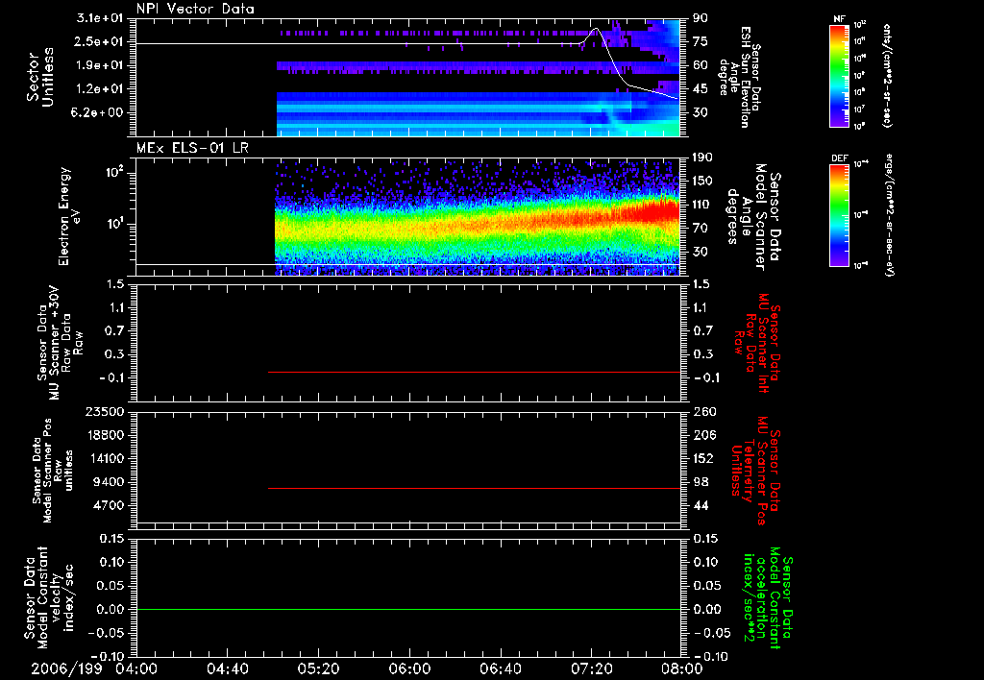The image size is (984, 680).
Task: Click the NPI sector spectrogram
Action: point(479,78)
